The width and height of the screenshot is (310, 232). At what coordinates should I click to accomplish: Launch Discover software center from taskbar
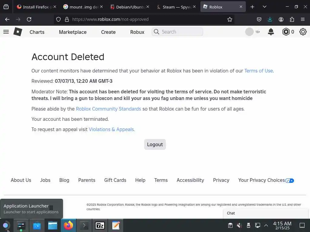tap(37, 225)
